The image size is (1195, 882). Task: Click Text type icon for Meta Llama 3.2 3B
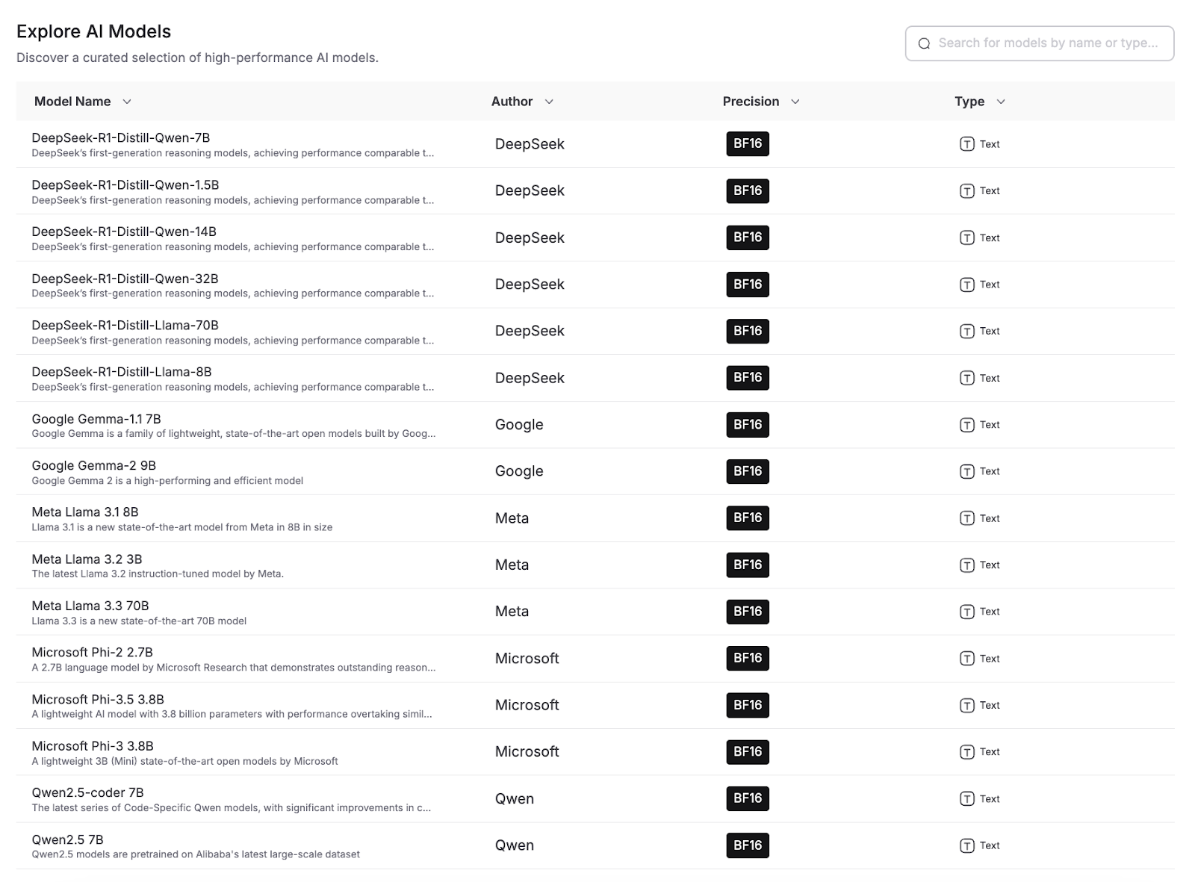pyautogui.click(x=966, y=565)
